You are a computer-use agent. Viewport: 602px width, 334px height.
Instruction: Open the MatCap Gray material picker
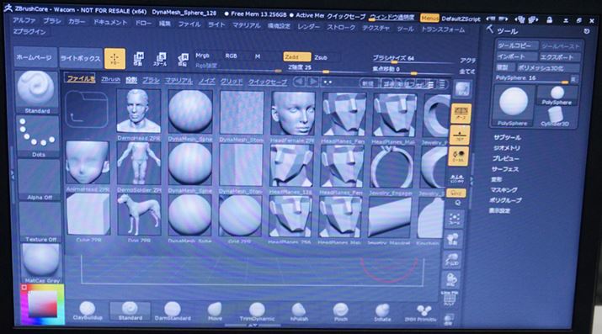click(x=41, y=263)
